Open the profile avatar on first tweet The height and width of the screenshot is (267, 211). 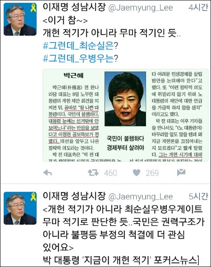pyautogui.click(x=20, y=19)
